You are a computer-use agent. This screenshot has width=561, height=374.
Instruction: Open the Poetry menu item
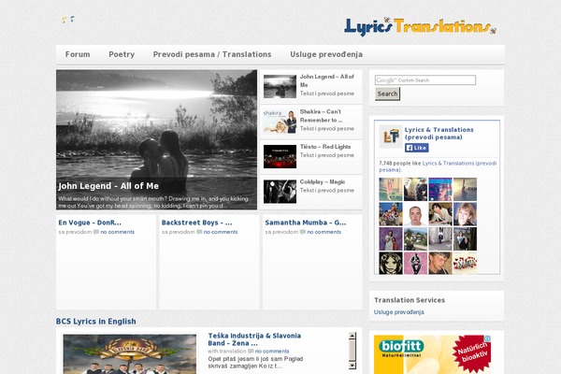coord(122,54)
